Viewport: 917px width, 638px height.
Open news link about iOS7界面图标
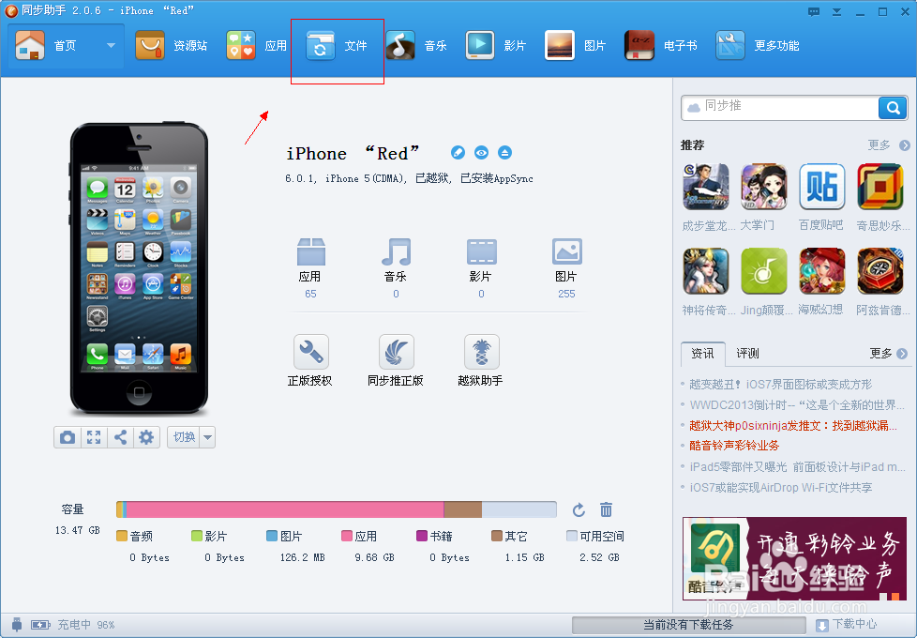pos(780,384)
